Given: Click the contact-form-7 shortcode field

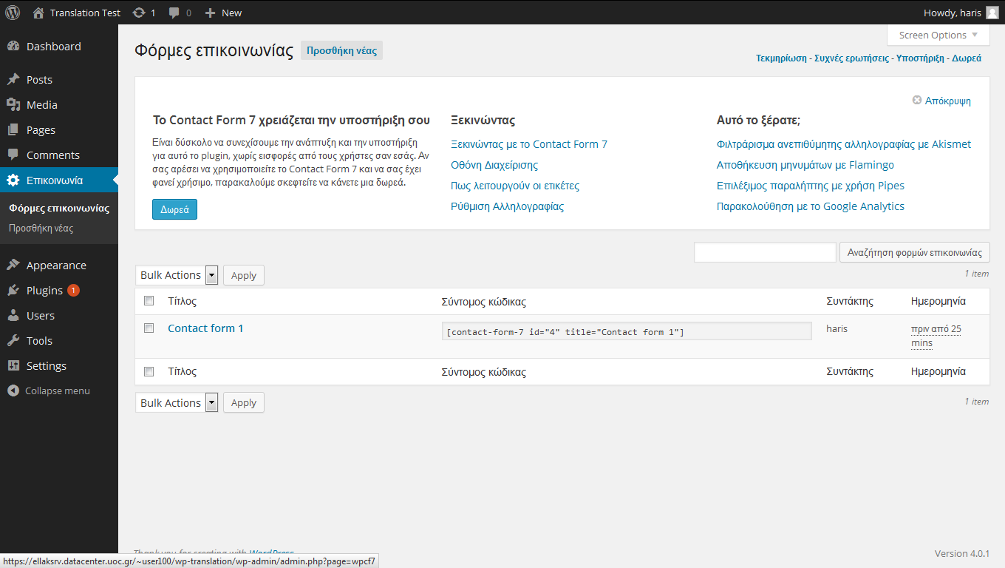Looking at the screenshot, I should click(627, 331).
